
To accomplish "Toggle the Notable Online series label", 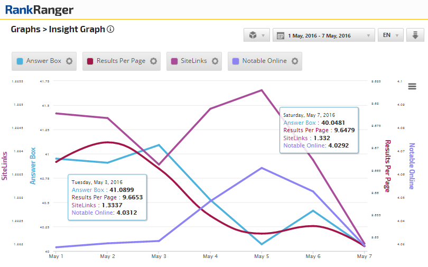I will click(x=264, y=61).
